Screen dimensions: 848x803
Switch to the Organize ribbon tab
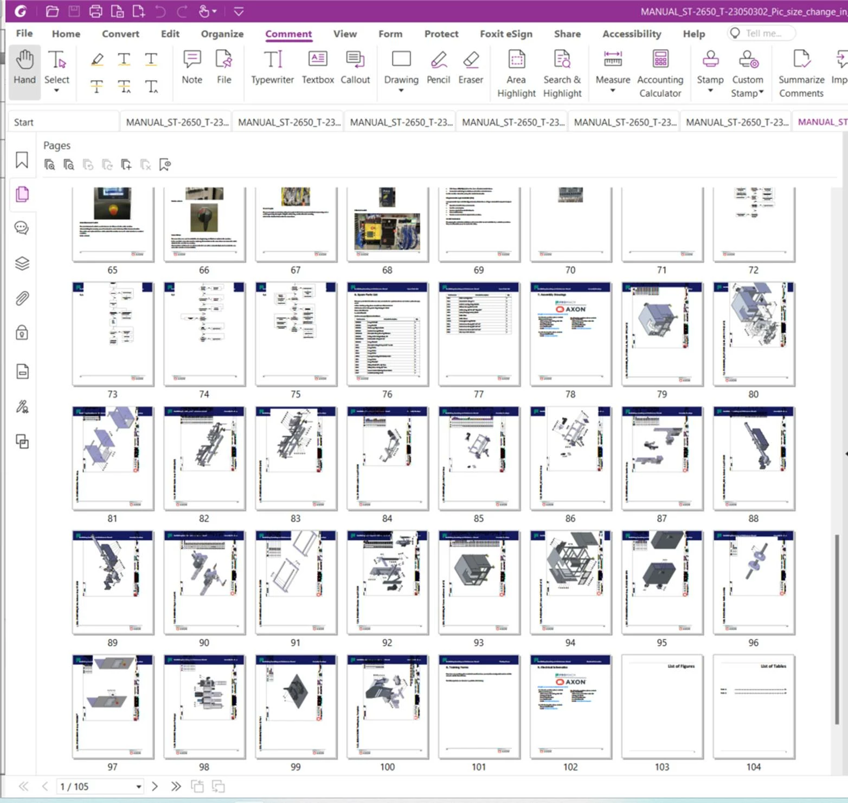click(222, 34)
